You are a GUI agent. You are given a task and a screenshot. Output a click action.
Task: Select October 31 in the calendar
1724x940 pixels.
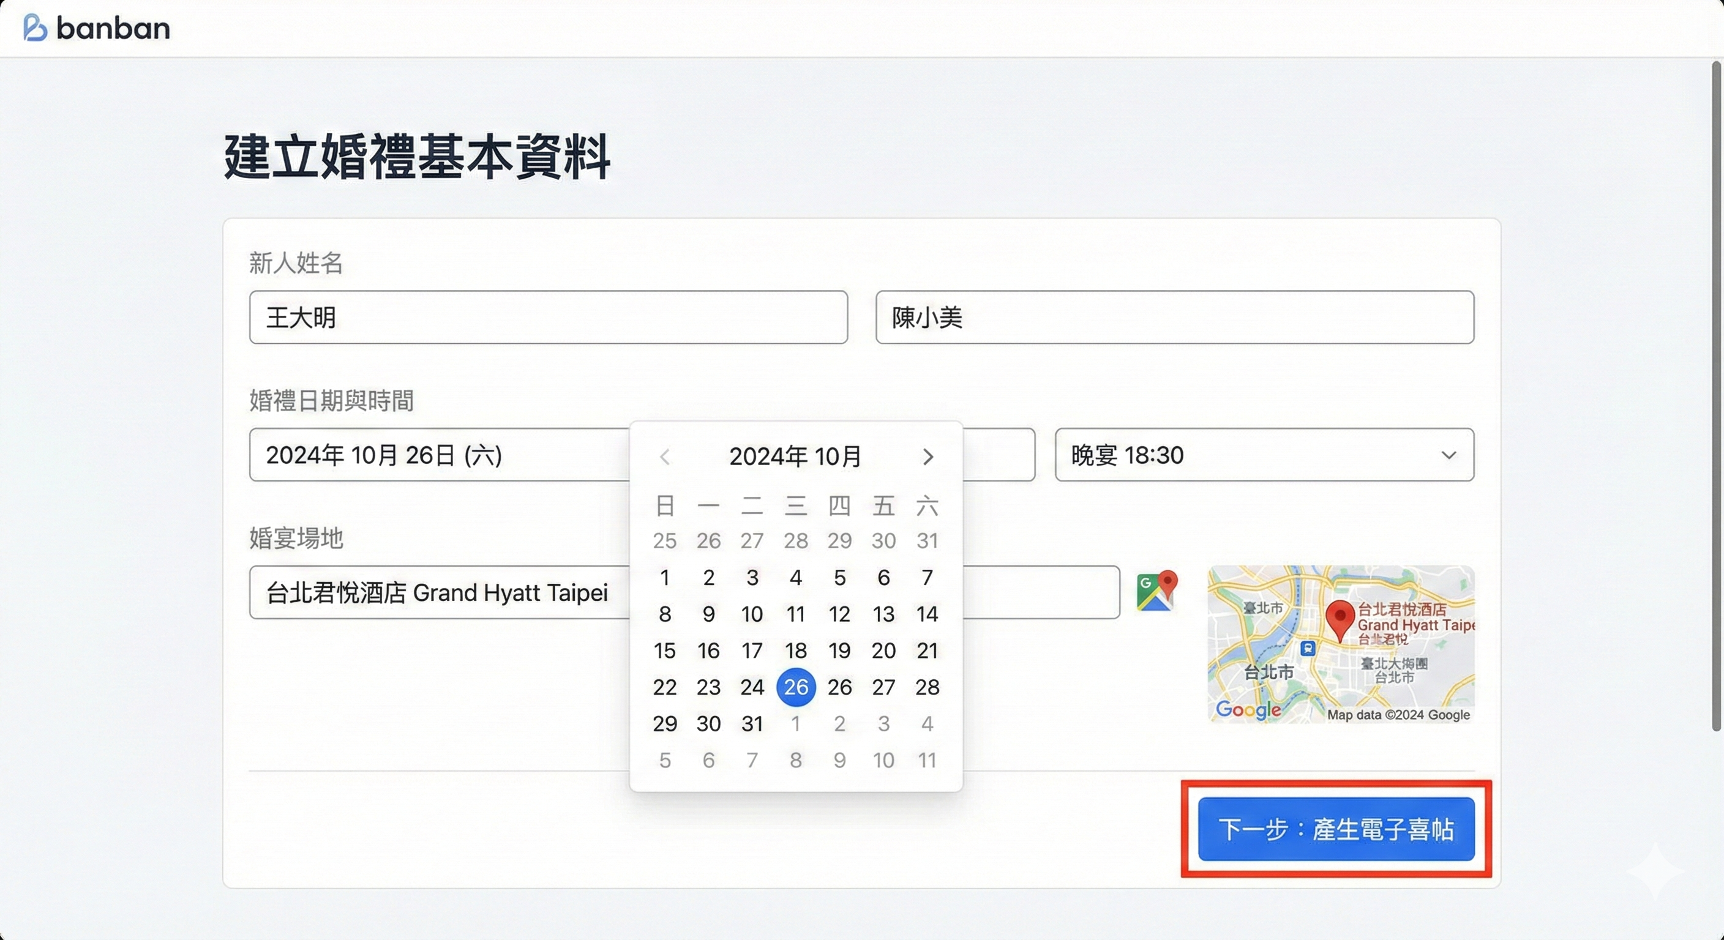tap(752, 723)
